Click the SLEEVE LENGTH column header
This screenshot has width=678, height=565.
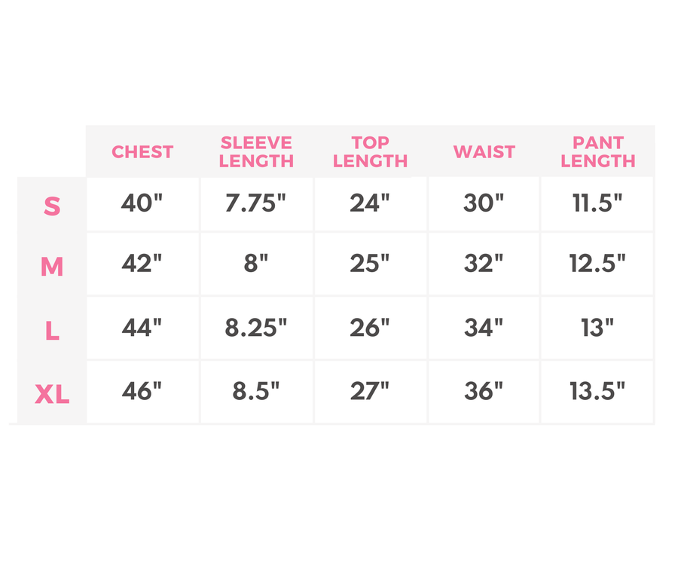[256, 151]
